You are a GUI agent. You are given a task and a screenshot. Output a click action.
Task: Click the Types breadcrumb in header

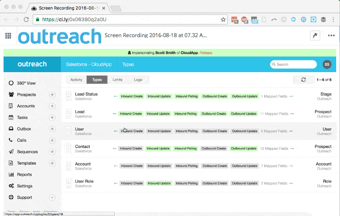click(x=128, y=64)
